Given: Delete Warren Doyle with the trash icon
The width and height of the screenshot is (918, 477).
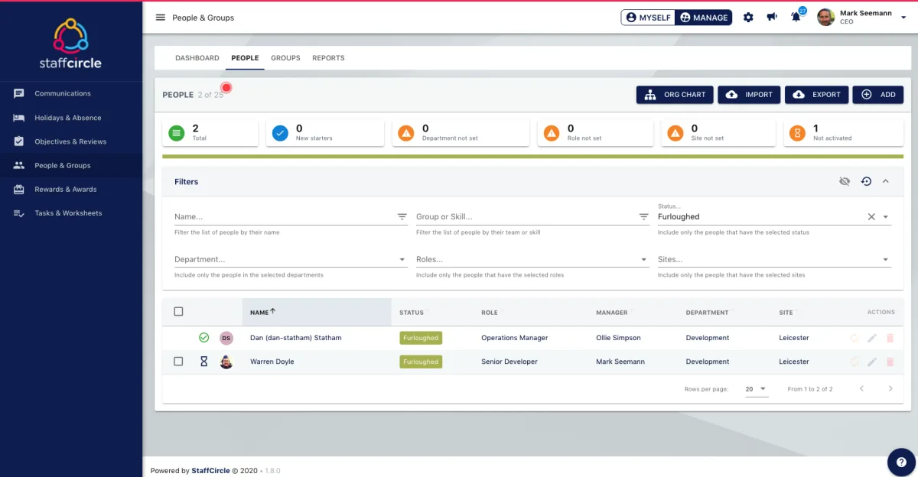Looking at the screenshot, I should [x=890, y=362].
